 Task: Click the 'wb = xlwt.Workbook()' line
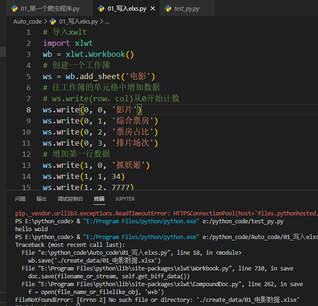click(x=88, y=55)
